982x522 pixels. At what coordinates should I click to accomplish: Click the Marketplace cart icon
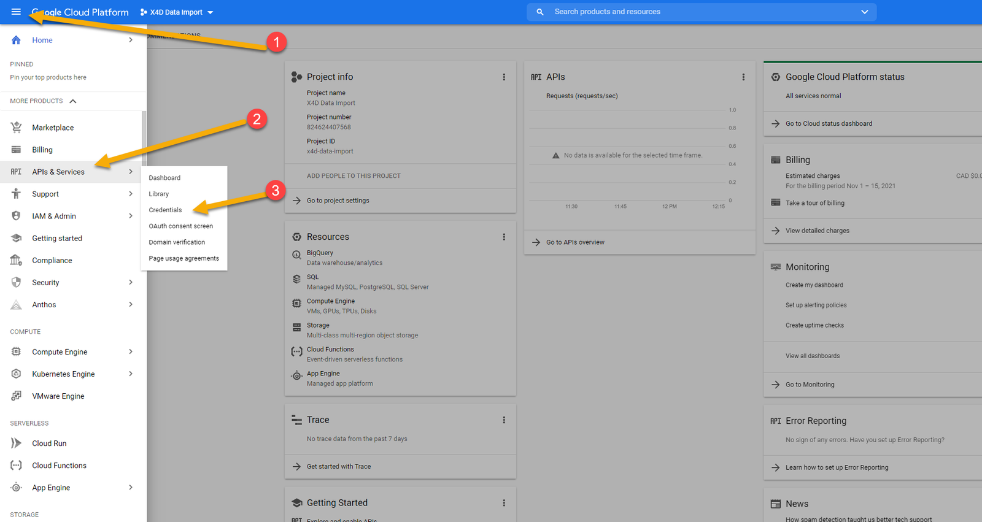(x=17, y=128)
